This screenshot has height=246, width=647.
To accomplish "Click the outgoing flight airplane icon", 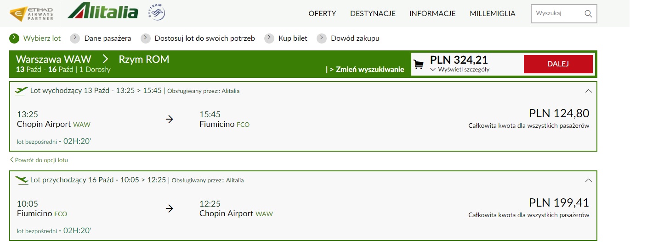I will (21, 91).
